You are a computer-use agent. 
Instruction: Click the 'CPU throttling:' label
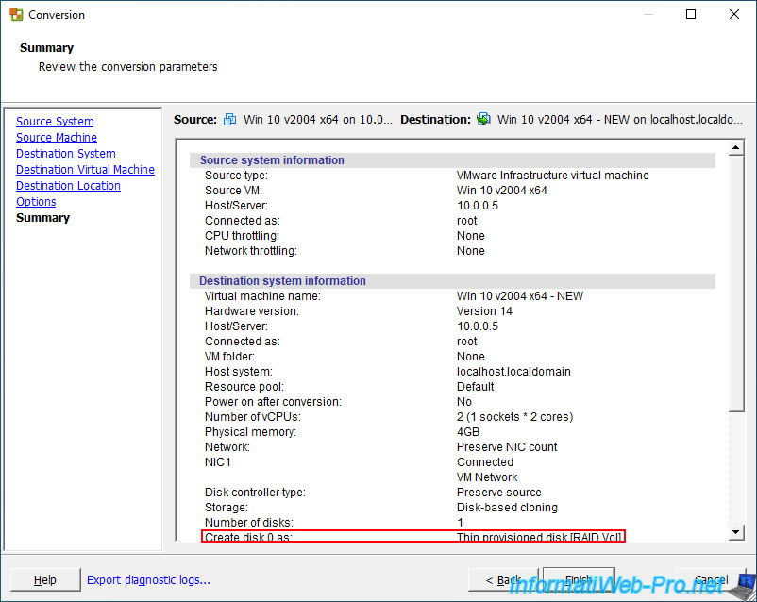coord(242,236)
